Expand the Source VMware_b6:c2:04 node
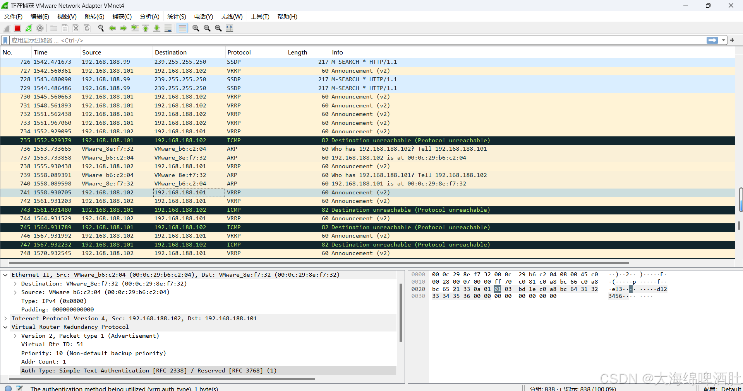 [x=15, y=292]
